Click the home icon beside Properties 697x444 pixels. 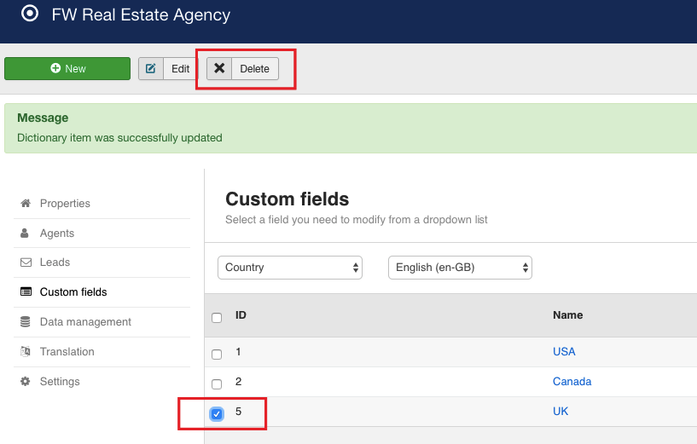tap(26, 204)
